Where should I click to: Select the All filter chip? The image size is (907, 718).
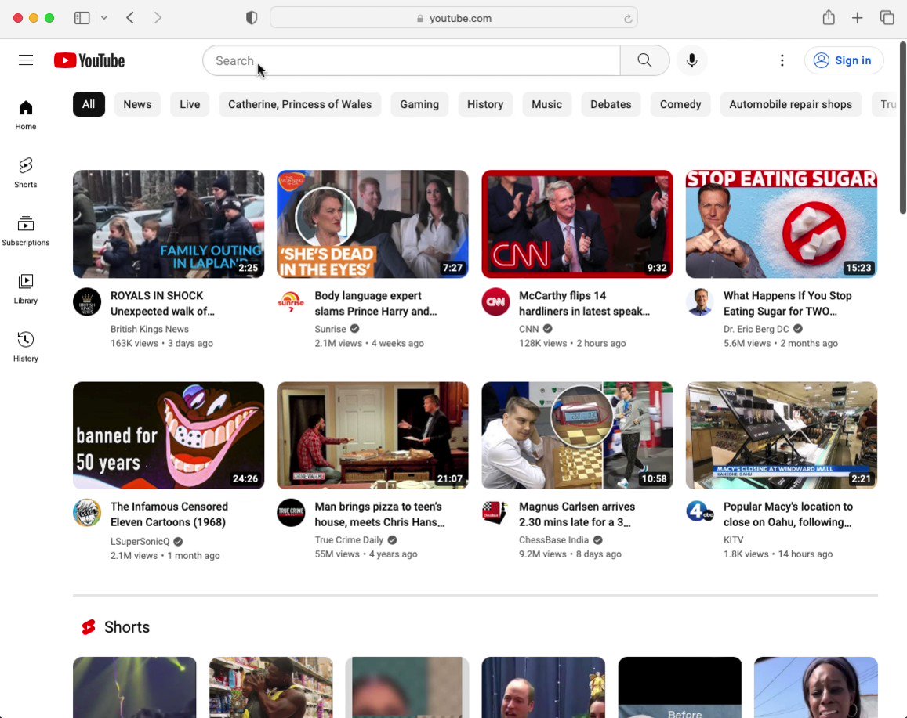(x=89, y=104)
